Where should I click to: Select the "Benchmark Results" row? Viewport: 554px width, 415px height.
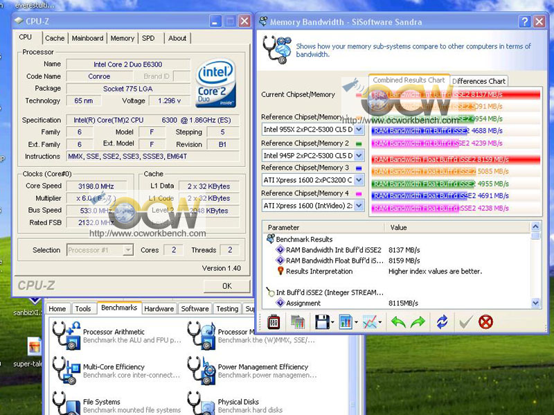(x=397, y=239)
